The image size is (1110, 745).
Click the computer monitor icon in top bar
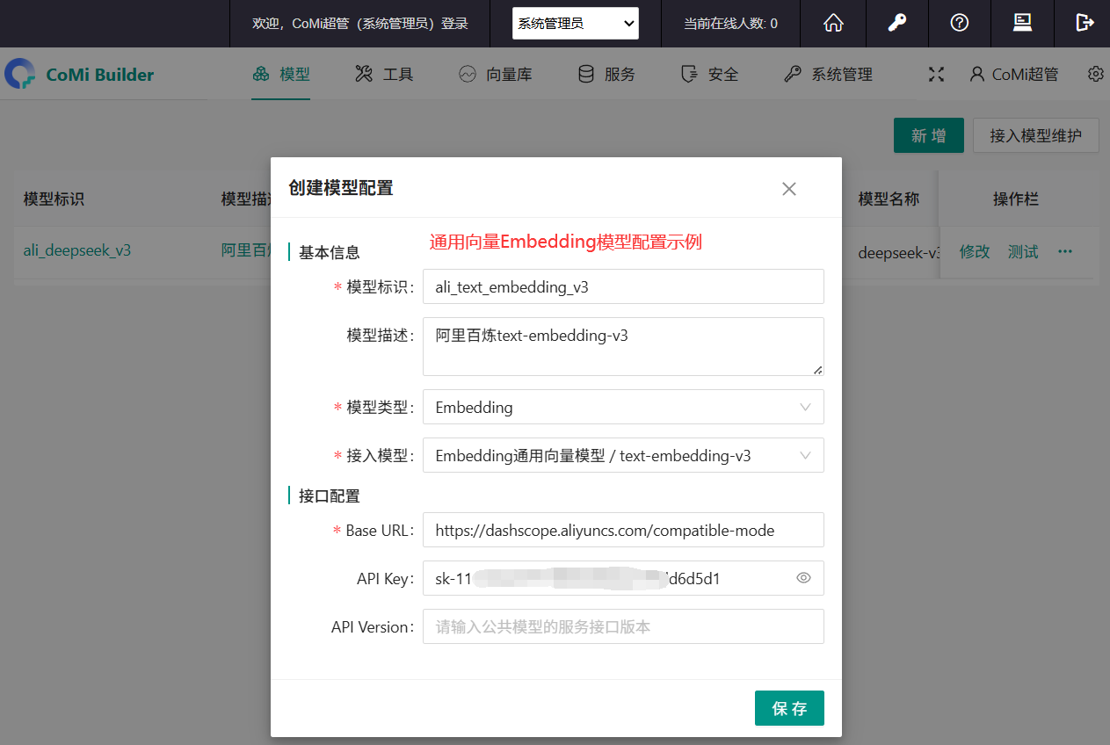point(1022,24)
